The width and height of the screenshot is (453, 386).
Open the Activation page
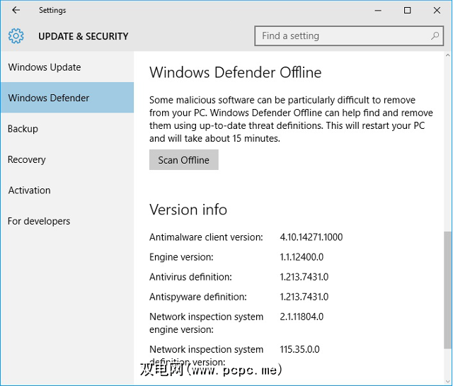point(67,191)
